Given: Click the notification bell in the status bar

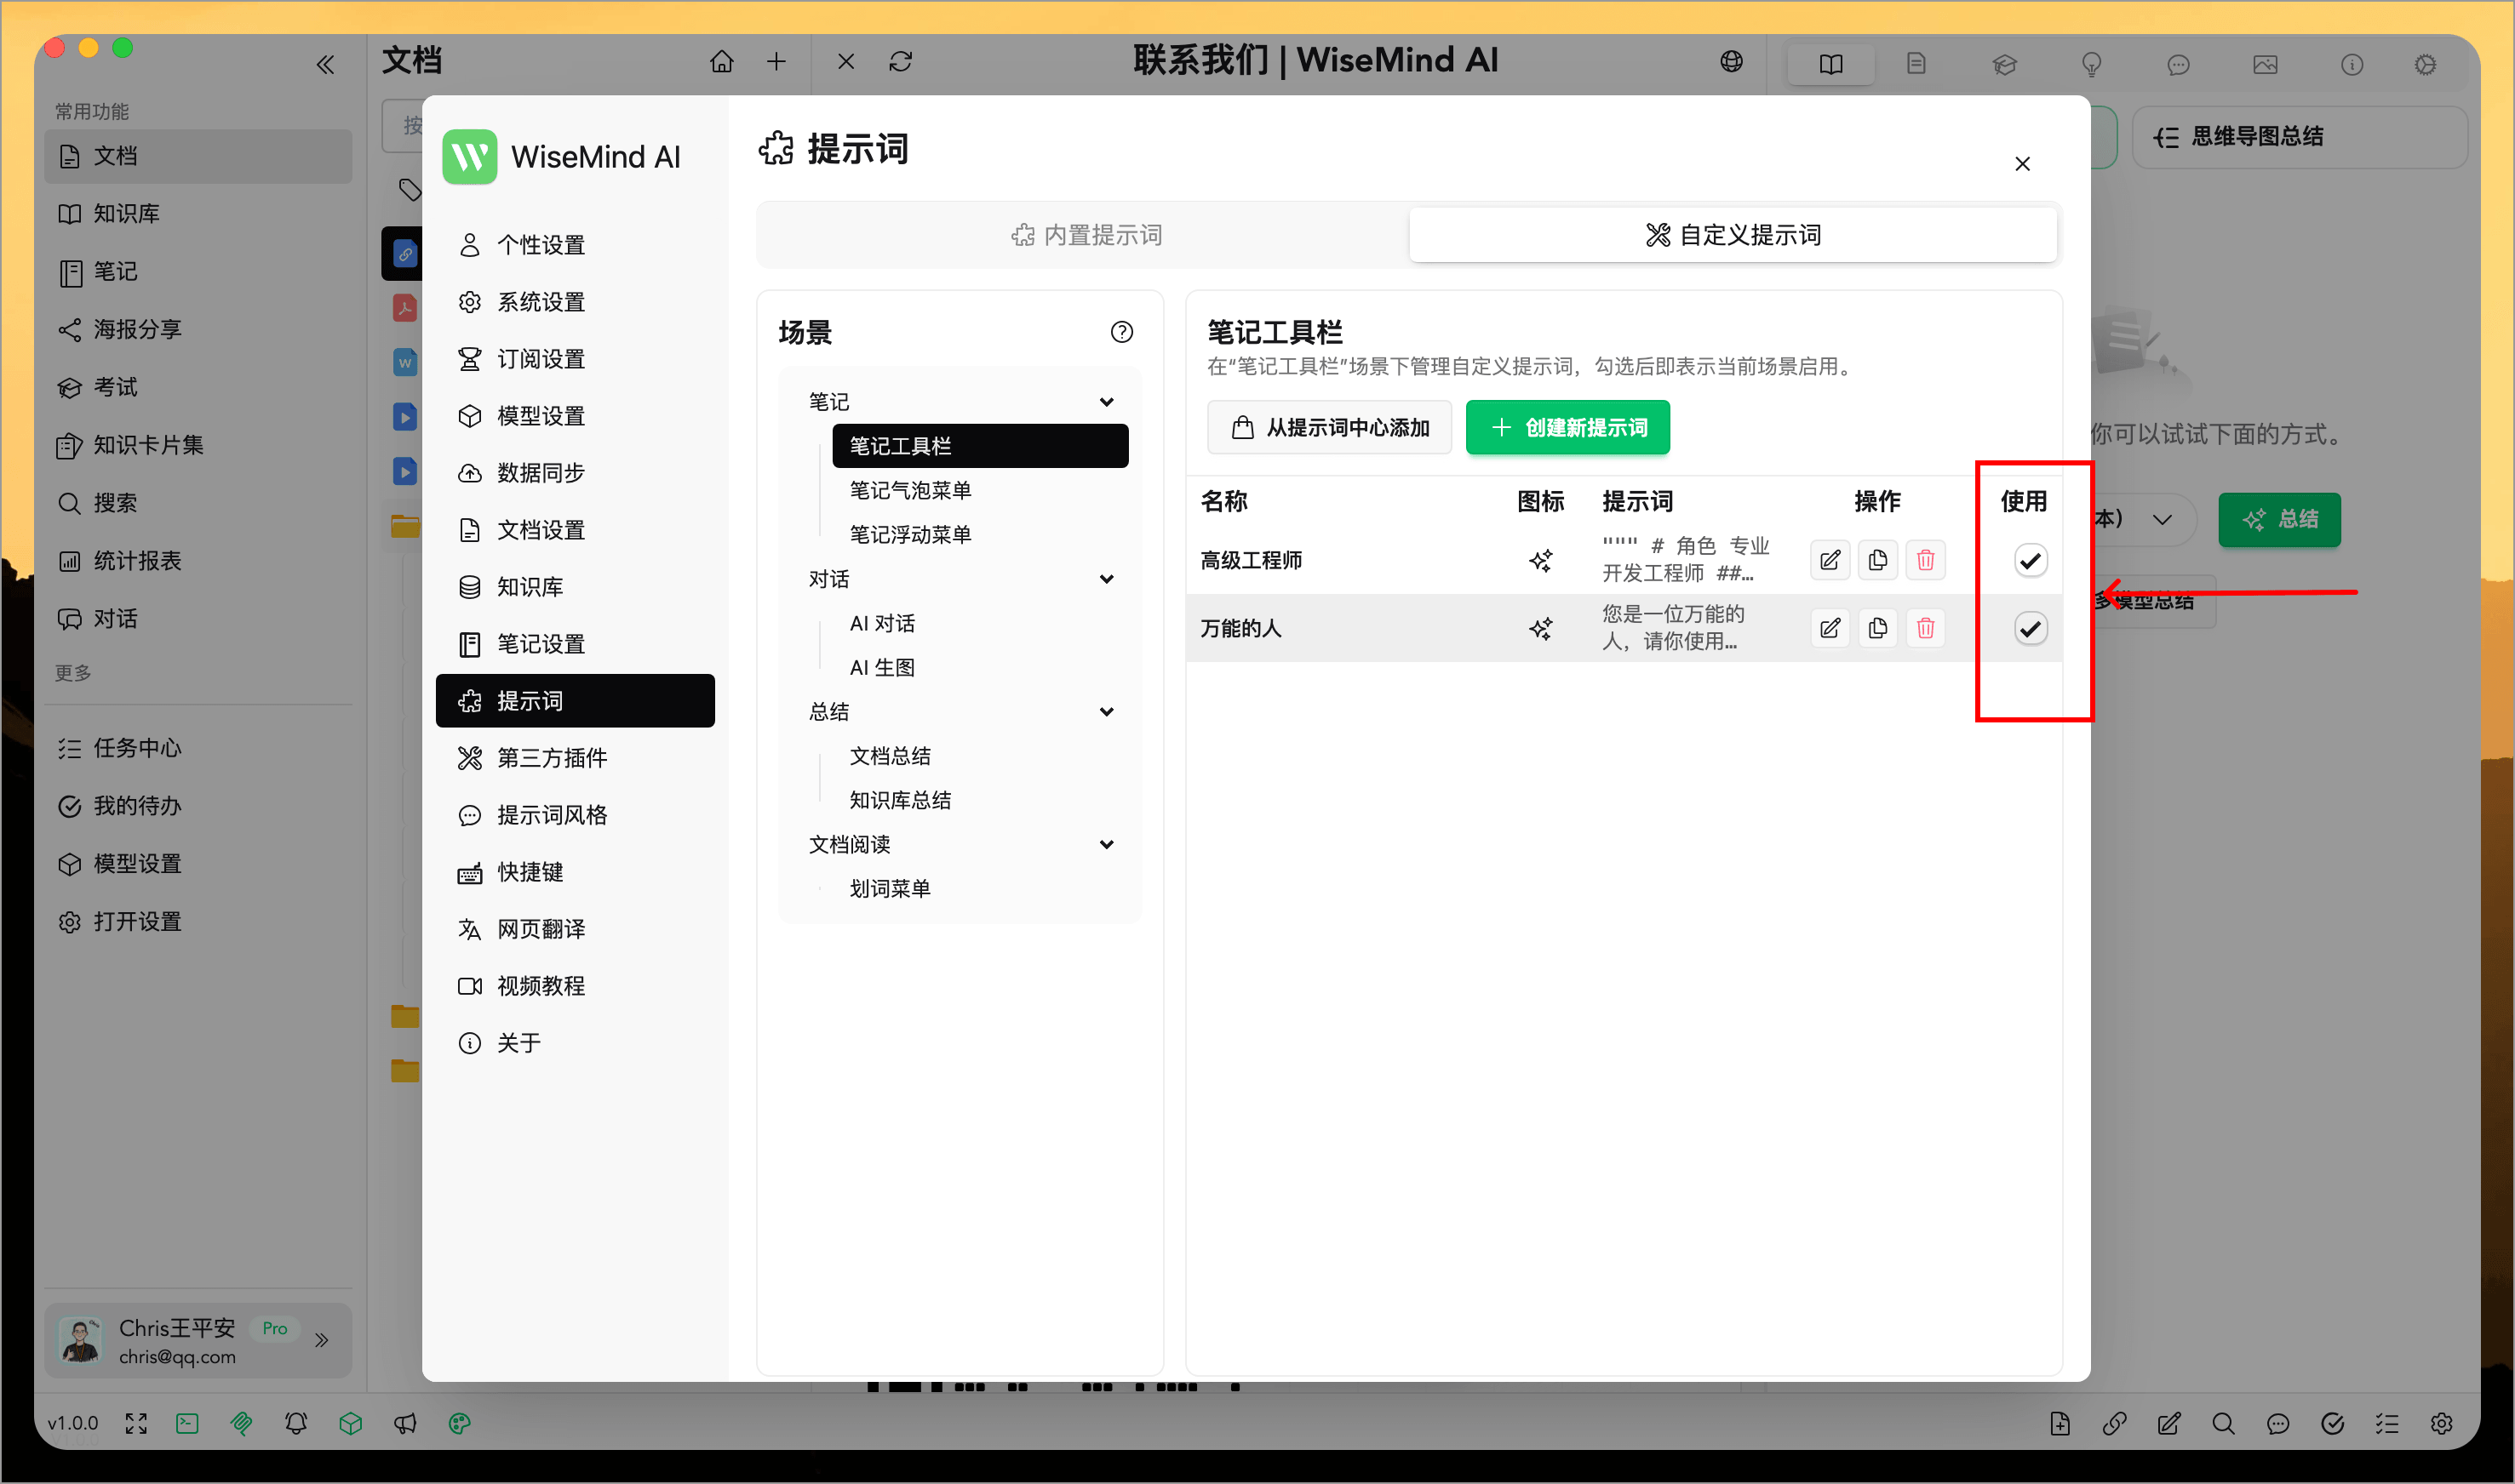Looking at the screenshot, I should click(295, 1423).
